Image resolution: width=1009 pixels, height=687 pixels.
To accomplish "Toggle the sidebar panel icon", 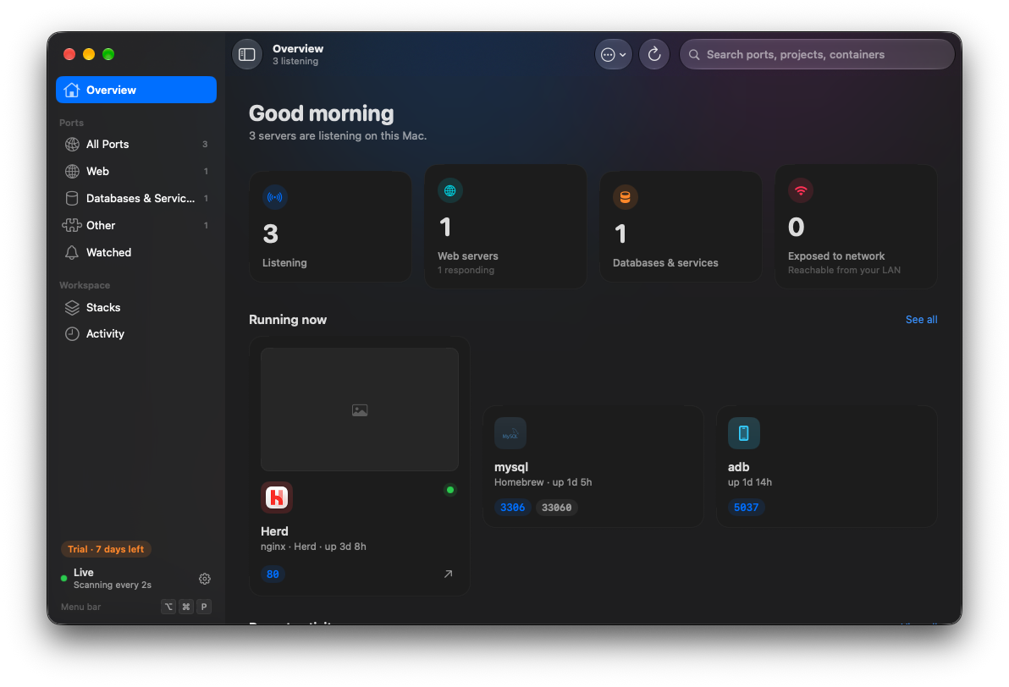I will [x=247, y=55].
